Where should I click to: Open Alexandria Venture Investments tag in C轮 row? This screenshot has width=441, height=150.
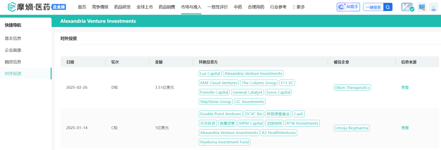tap(229, 132)
